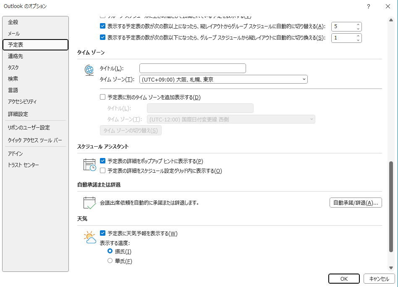Increase the value 5 spinner
This screenshot has height=287, width=398.
pyautogui.click(x=358, y=25)
